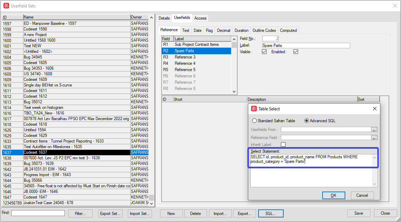Click scroll-down arrow of reference fields list
Viewport: 401px width, 222px height.
pyautogui.click(x=234, y=91)
